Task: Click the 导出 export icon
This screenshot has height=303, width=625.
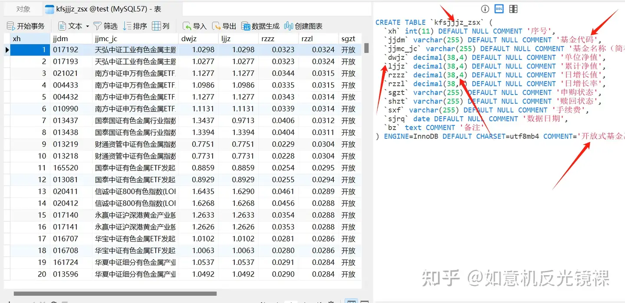Action: 217,26
